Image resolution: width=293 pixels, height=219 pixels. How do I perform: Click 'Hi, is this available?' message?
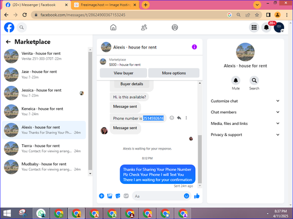pos(130,97)
